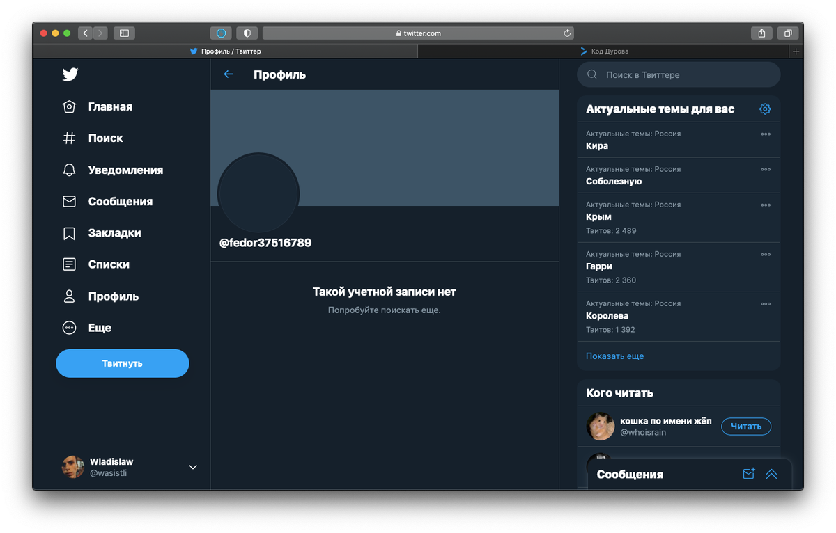Click Показать еще link in trends
Screen dimensions: 836x533
tap(614, 356)
